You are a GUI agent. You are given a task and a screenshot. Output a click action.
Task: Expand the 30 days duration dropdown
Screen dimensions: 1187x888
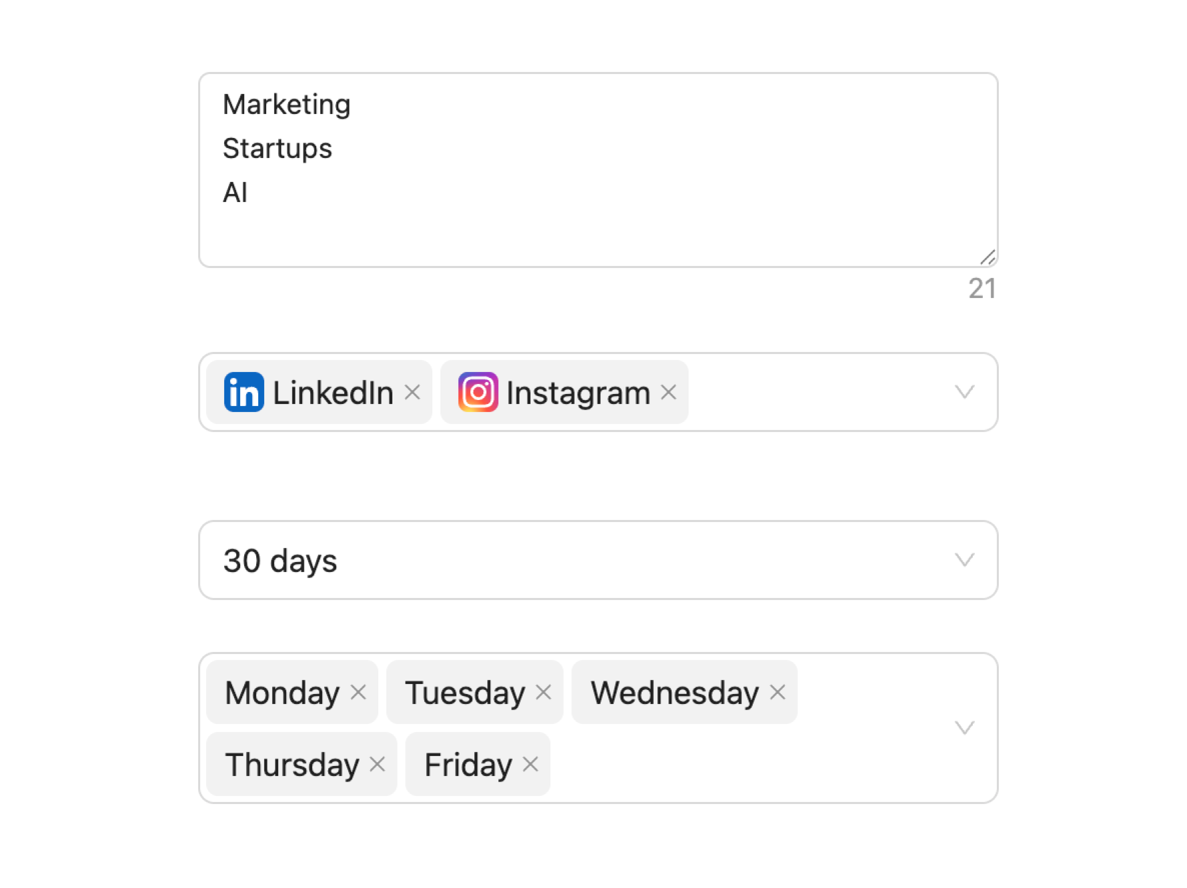point(965,560)
